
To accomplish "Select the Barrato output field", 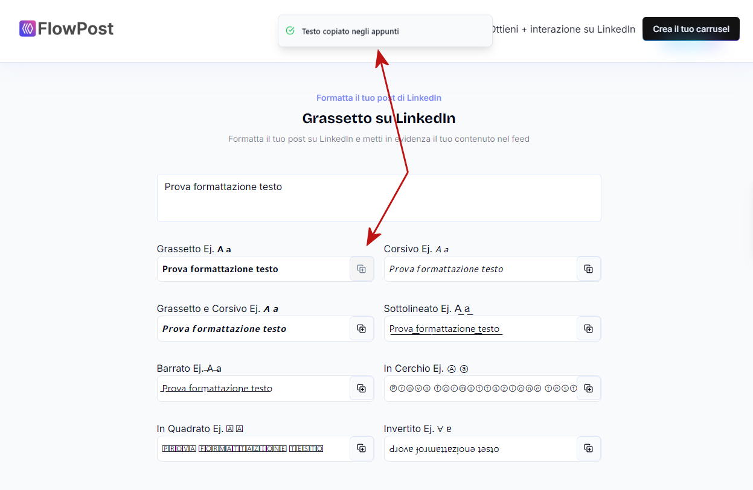I will tap(254, 389).
